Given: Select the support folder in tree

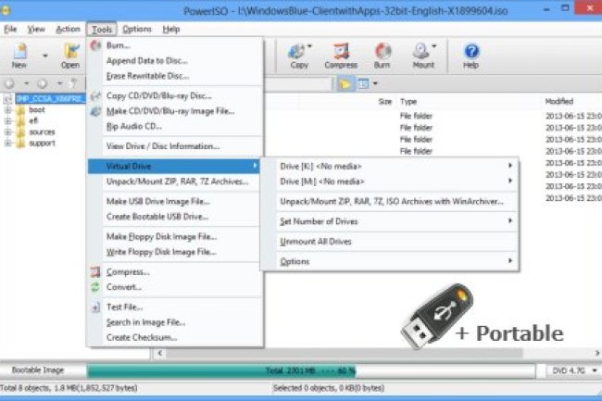Looking at the screenshot, I should tap(42, 144).
